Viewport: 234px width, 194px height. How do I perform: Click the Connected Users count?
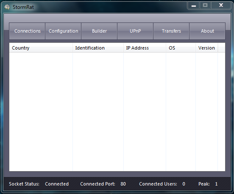(184, 184)
